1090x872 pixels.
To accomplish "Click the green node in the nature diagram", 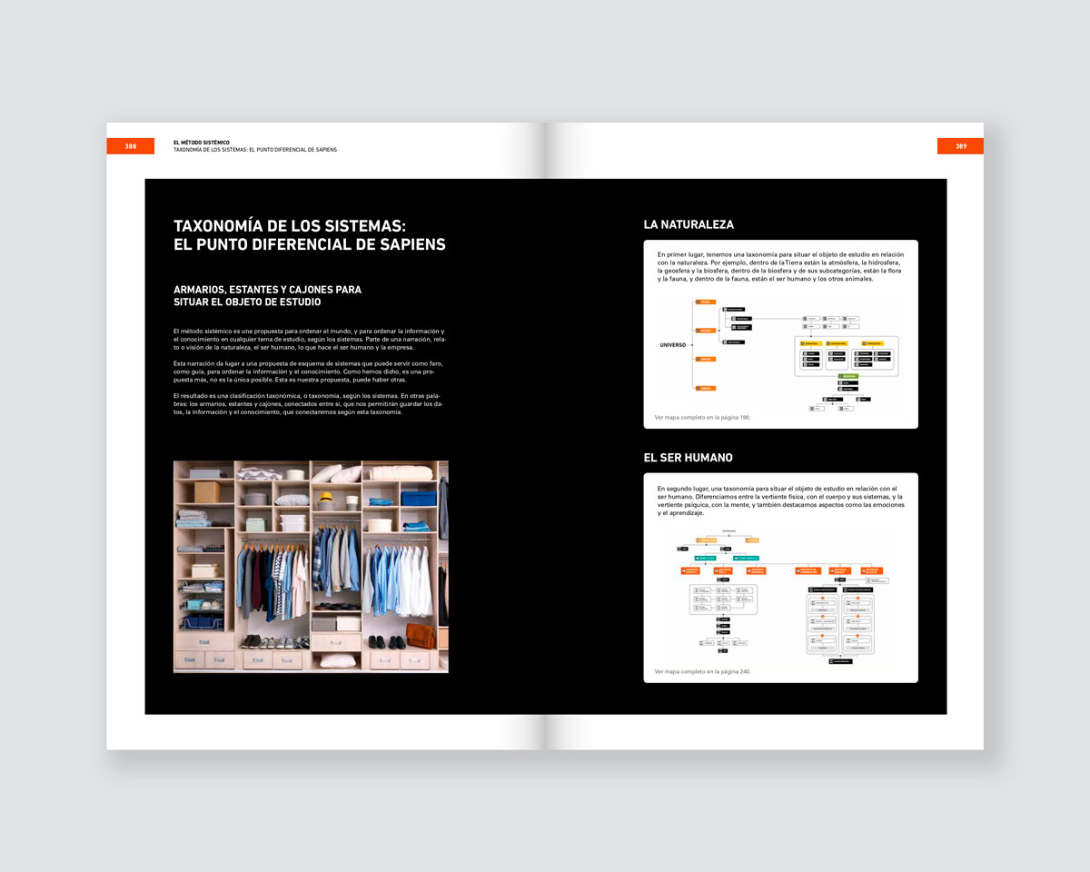I will [x=847, y=376].
